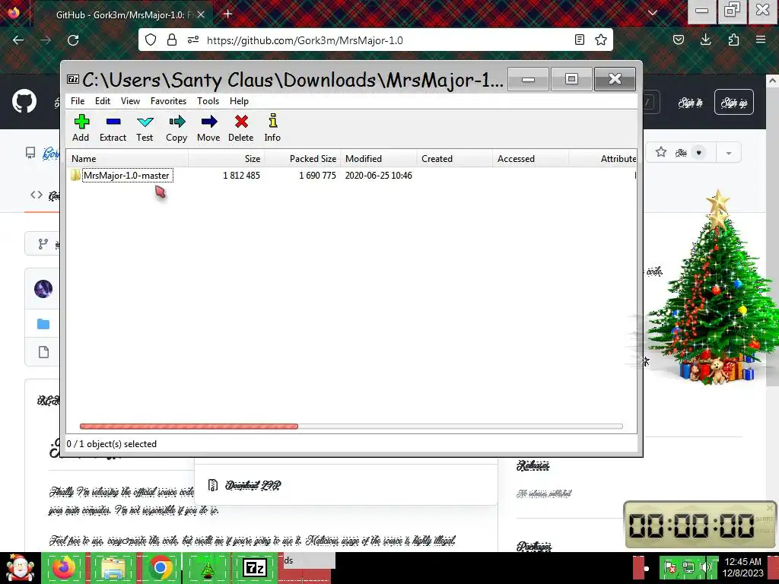Click the green Add icon in 7-Zip
Viewport: 779px width, 584px height.
(x=81, y=122)
